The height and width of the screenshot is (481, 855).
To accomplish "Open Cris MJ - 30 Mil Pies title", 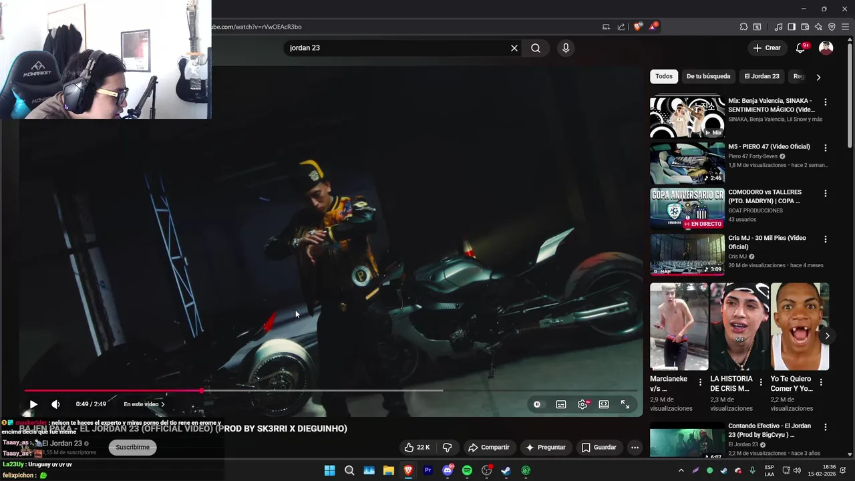I will tap(767, 242).
